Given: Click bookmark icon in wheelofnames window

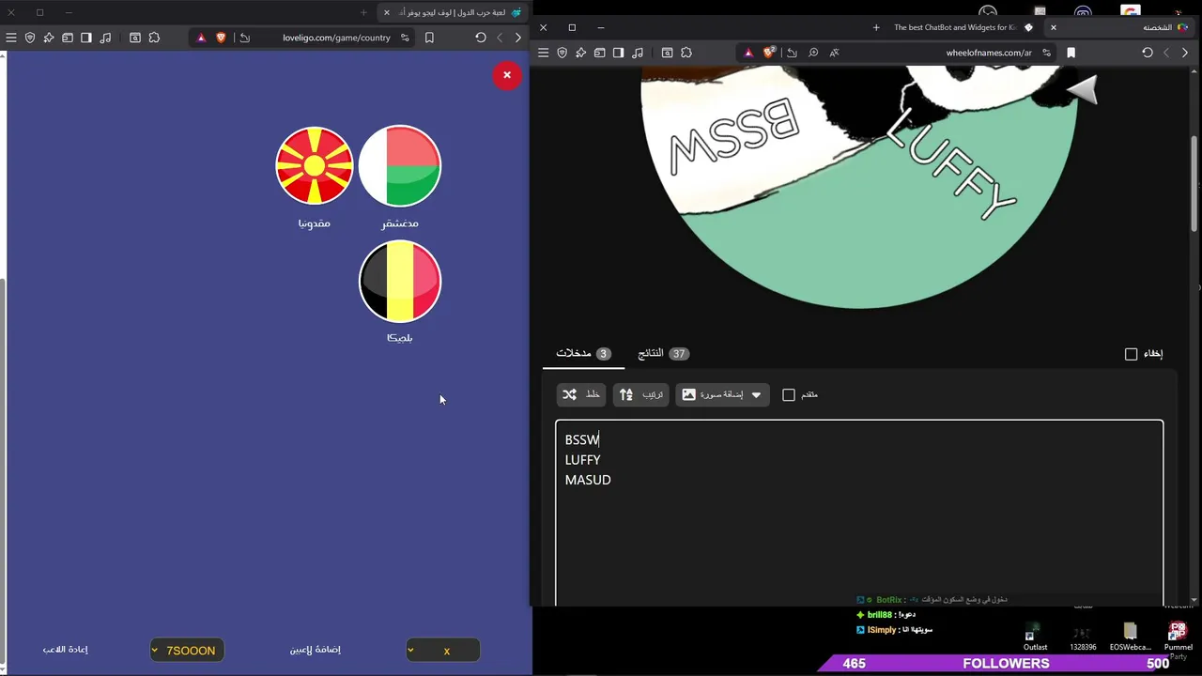Looking at the screenshot, I should pyautogui.click(x=1071, y=53).
